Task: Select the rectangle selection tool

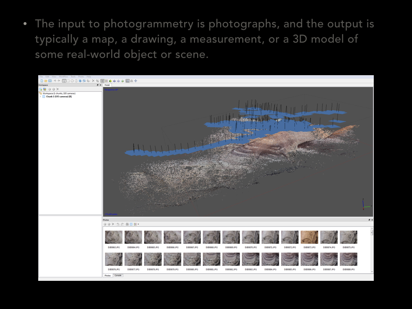Action: [x=68, y=81]
